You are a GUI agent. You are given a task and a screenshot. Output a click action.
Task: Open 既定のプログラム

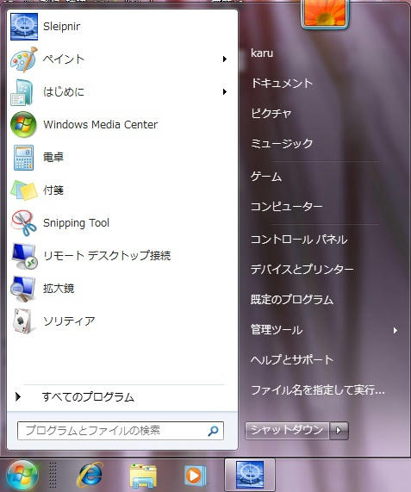click(292, 300)
